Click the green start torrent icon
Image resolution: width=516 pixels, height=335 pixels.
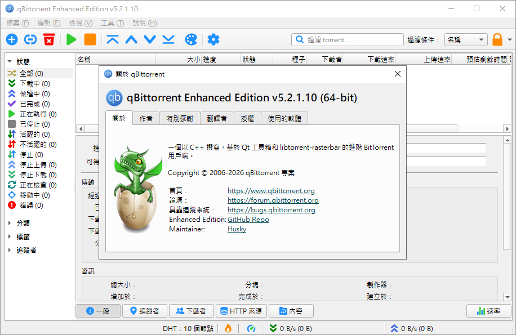(x=71, y=40)
